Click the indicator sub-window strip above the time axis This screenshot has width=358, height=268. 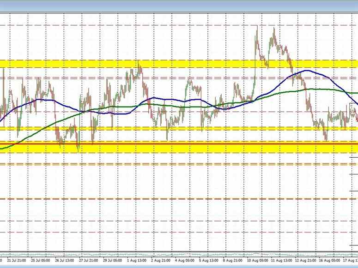pyautogui.click(x=179, y=254)
